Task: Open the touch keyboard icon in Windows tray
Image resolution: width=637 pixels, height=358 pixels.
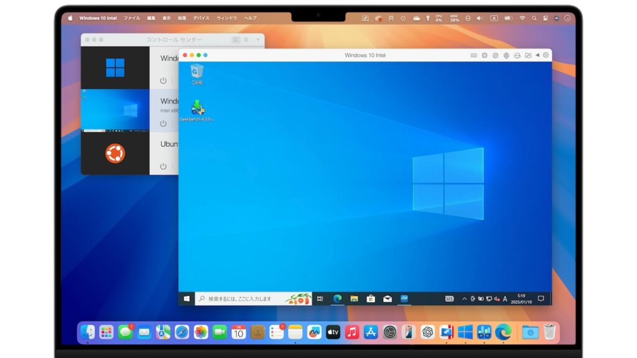Action: pyautogui.click(x=449, y=299)
